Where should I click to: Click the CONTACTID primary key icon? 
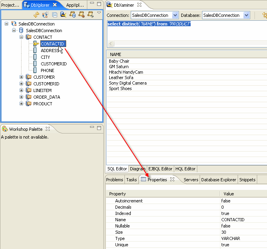click(36, 43)
